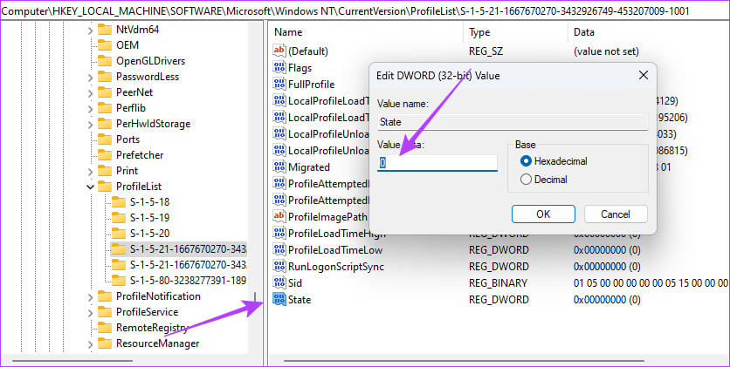
Task: Confirm the DWORD edit with OK
Action: 543,214
